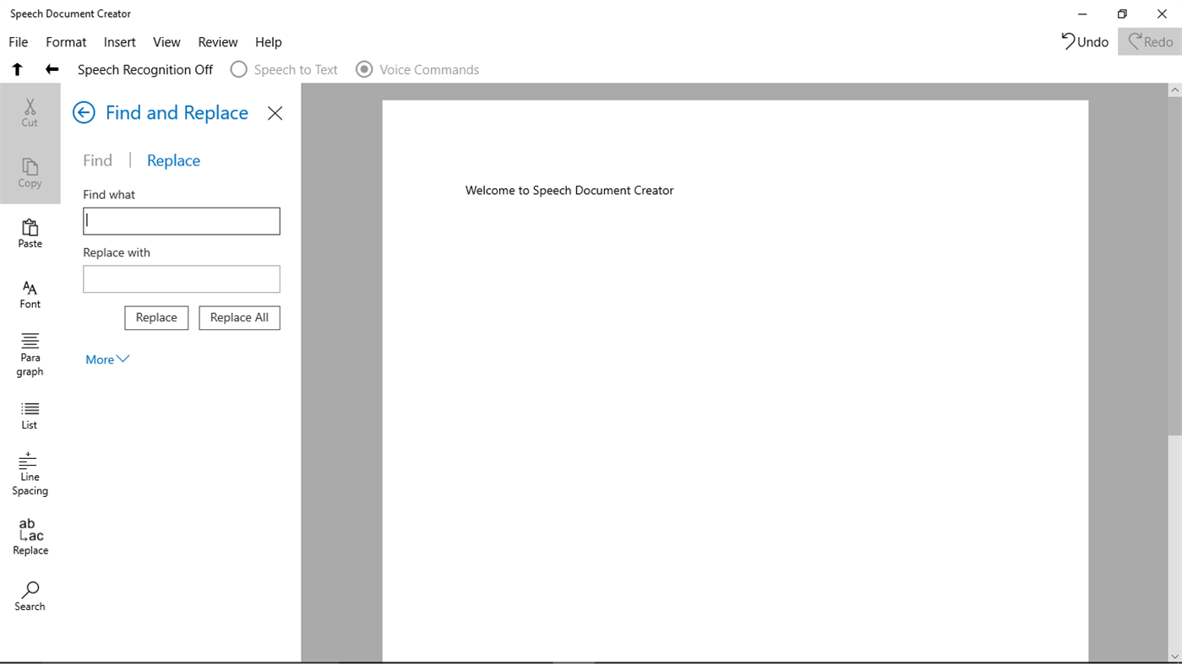Screen dimensions: 1182x664
Task: Click the back arrow in Find and Replace panel
Action: pos(84,112)
